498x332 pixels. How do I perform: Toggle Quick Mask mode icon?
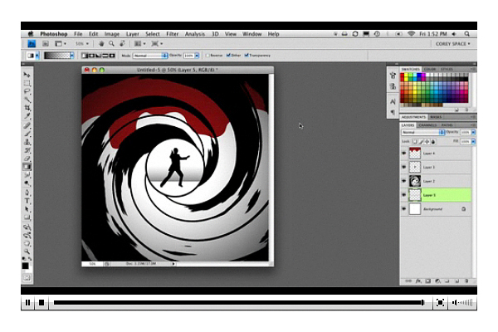click(27, 278)
